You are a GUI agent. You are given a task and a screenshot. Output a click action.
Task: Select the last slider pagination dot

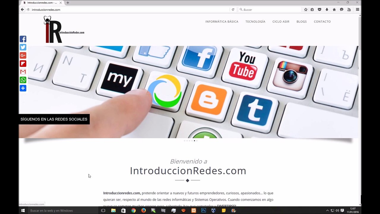click(197, 141)
